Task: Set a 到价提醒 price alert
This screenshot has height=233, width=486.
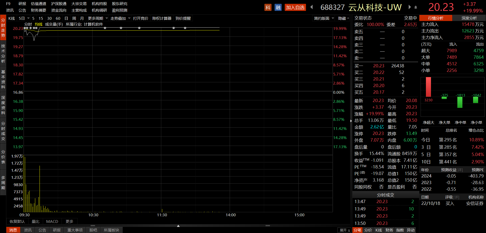Action: 183,18
